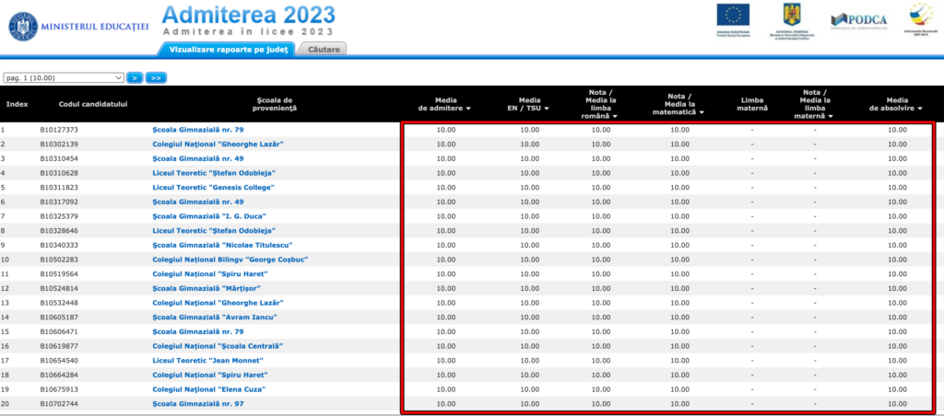Sort by Media EN / TSU column
The height and width of the screenshot is (416, 944).
tap(529, 108)
